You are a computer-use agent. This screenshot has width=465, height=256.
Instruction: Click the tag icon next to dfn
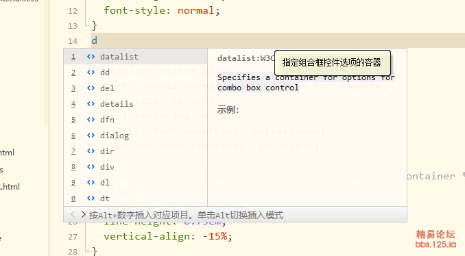point(91,120)
